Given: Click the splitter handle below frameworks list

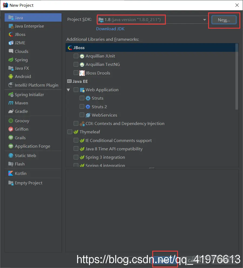Looking at the screenshot, I should point(152,168).
